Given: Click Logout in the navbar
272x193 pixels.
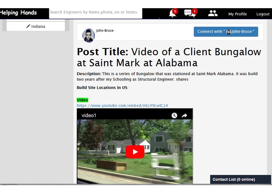Looking at the screenshot, I should click(x=263, y=14).
